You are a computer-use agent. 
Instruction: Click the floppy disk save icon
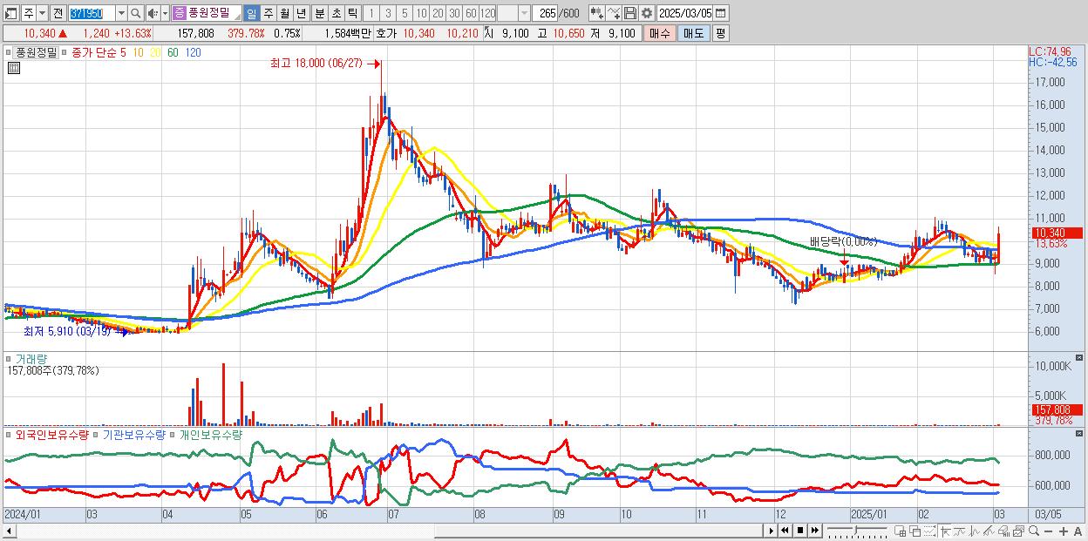pos(629,13)
